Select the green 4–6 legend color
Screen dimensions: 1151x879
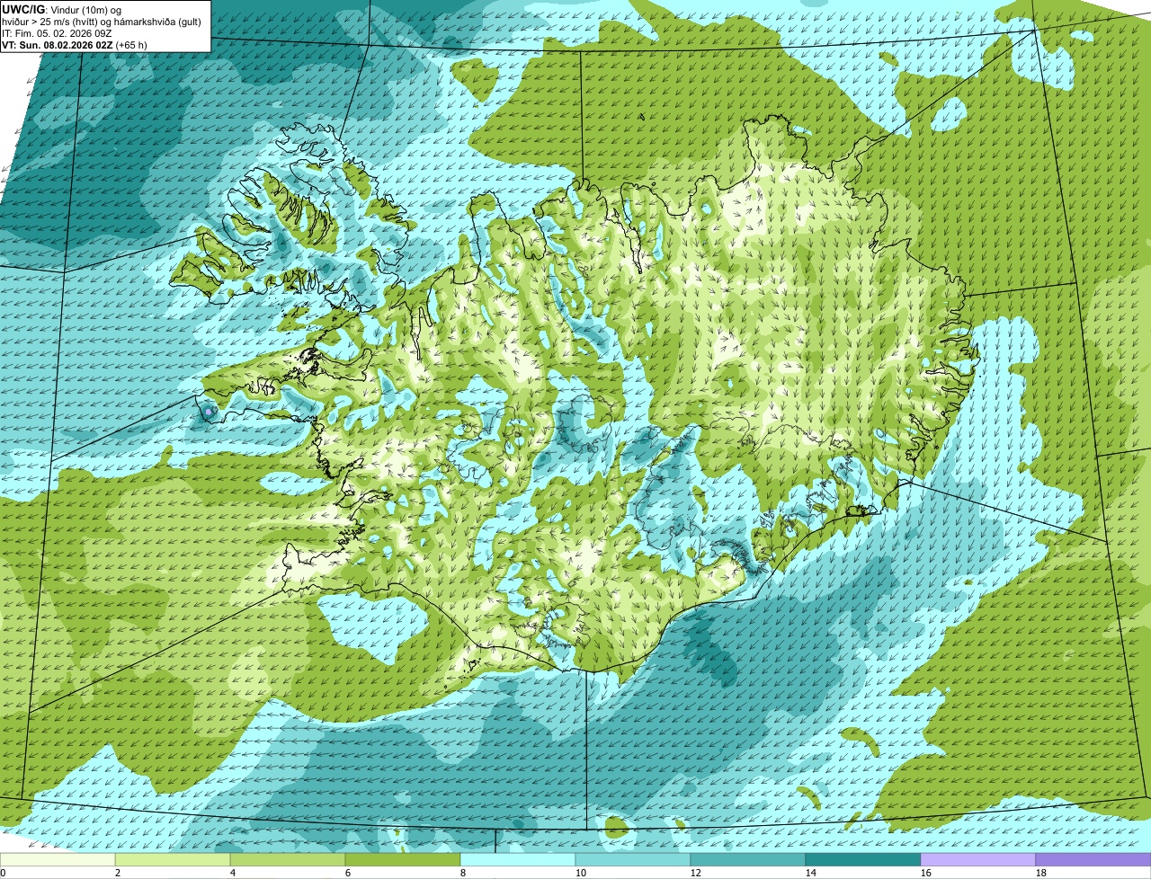288,859
